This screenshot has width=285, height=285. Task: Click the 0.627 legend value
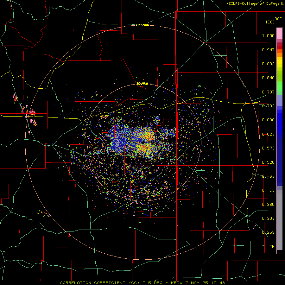coord(268,134)
